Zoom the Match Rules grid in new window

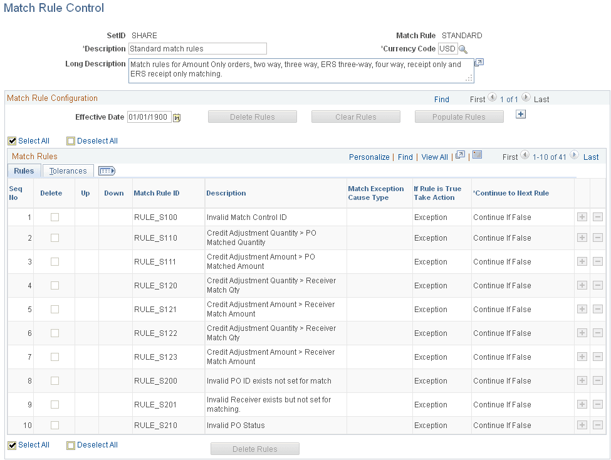(x=460, y=155)
